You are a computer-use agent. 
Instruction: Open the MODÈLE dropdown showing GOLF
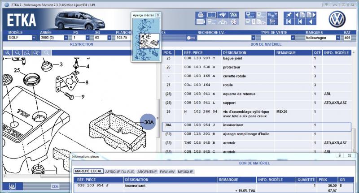(x=34, y=38)
